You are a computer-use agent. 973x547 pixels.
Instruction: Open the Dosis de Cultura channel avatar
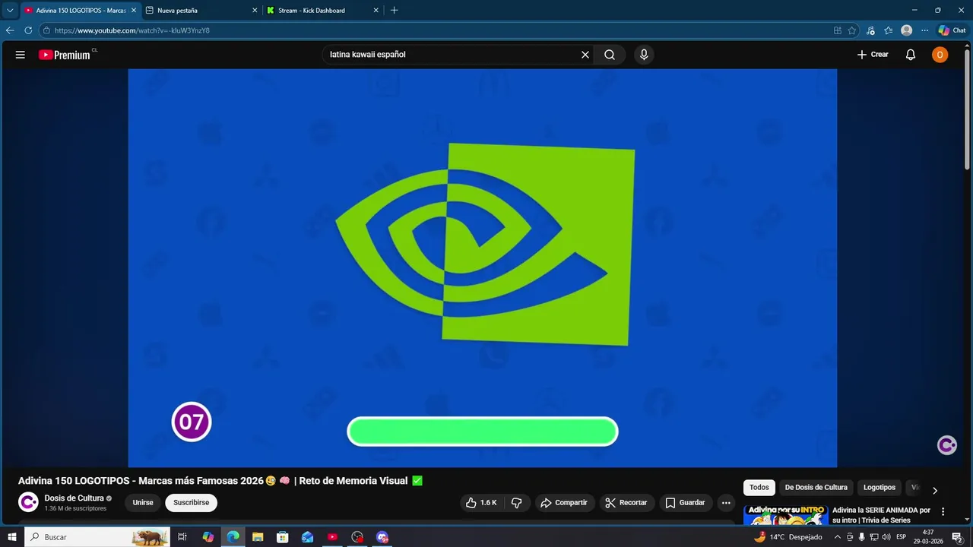pyautogui.click(x=28, y=503)
